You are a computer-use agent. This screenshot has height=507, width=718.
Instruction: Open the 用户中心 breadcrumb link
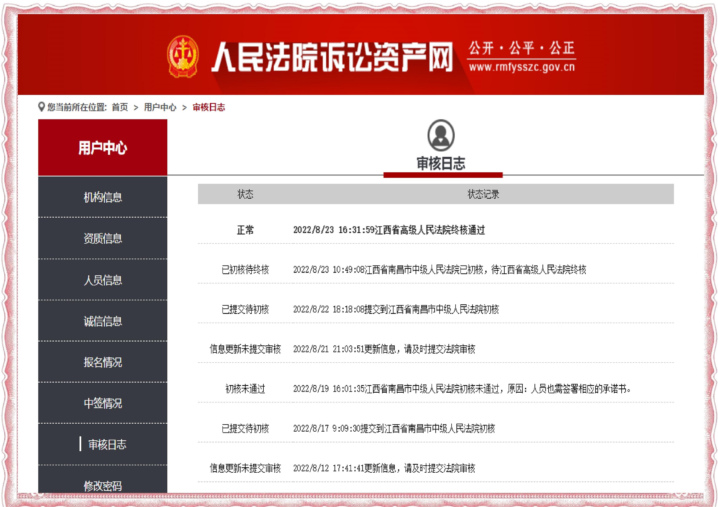click(160, 107)
